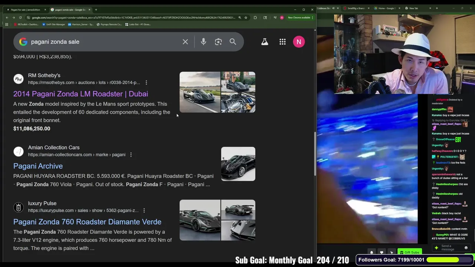Viewport: 475px width, 267px height.
Task: Click the $11,086,250.00 price text
Action: click(32, 129)
